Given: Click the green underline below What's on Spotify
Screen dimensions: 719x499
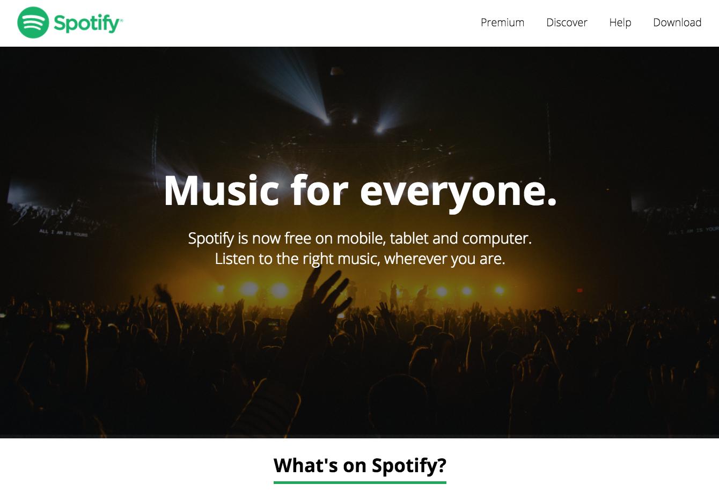Looking at the screenshot, I should coord(359,482).
